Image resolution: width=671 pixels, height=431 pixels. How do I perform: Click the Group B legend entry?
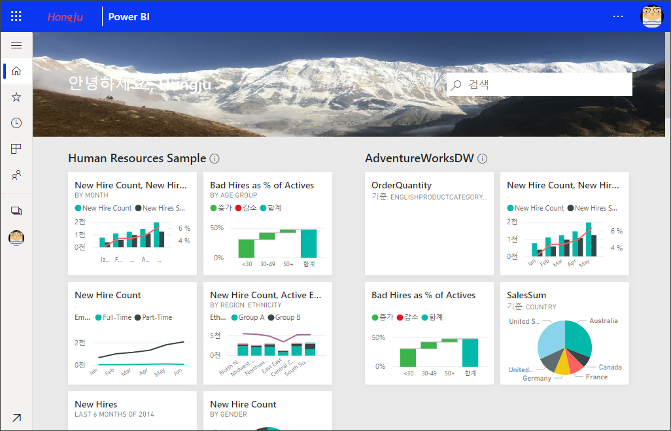coord(284,318)
